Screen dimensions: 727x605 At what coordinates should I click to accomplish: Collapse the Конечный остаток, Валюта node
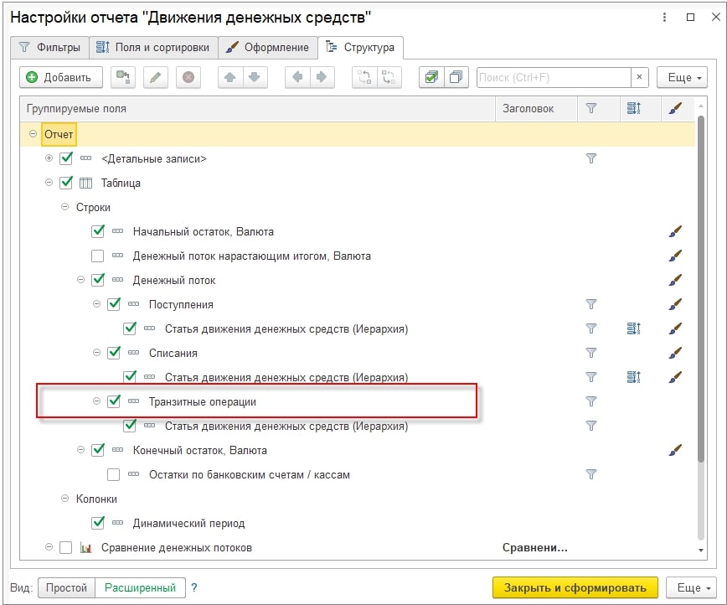tap(80, 450)
